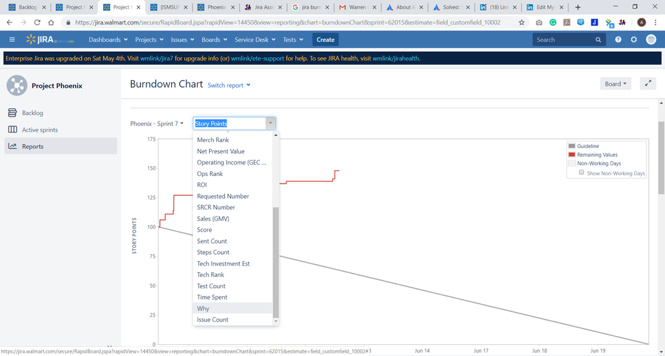Go back in browser history
The width and height of the screenshot is (665, 356).
point(9,23)
